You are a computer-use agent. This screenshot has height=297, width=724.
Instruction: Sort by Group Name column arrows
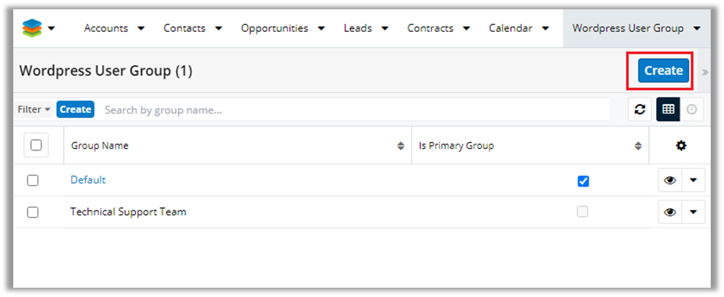[401, 146]
